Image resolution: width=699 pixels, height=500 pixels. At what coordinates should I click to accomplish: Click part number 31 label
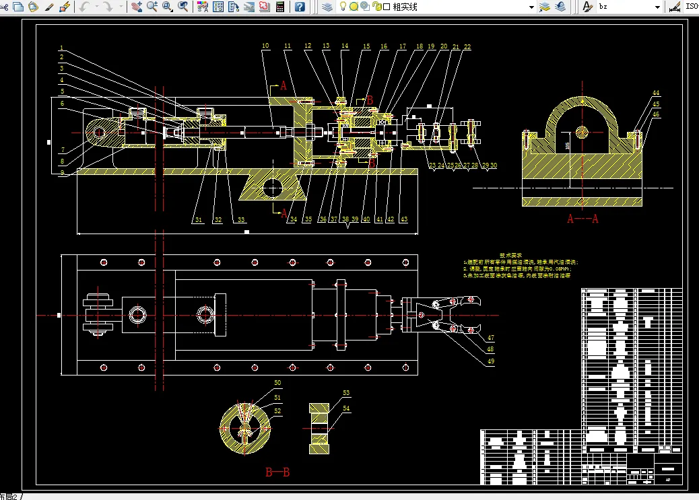pos(199,219)
